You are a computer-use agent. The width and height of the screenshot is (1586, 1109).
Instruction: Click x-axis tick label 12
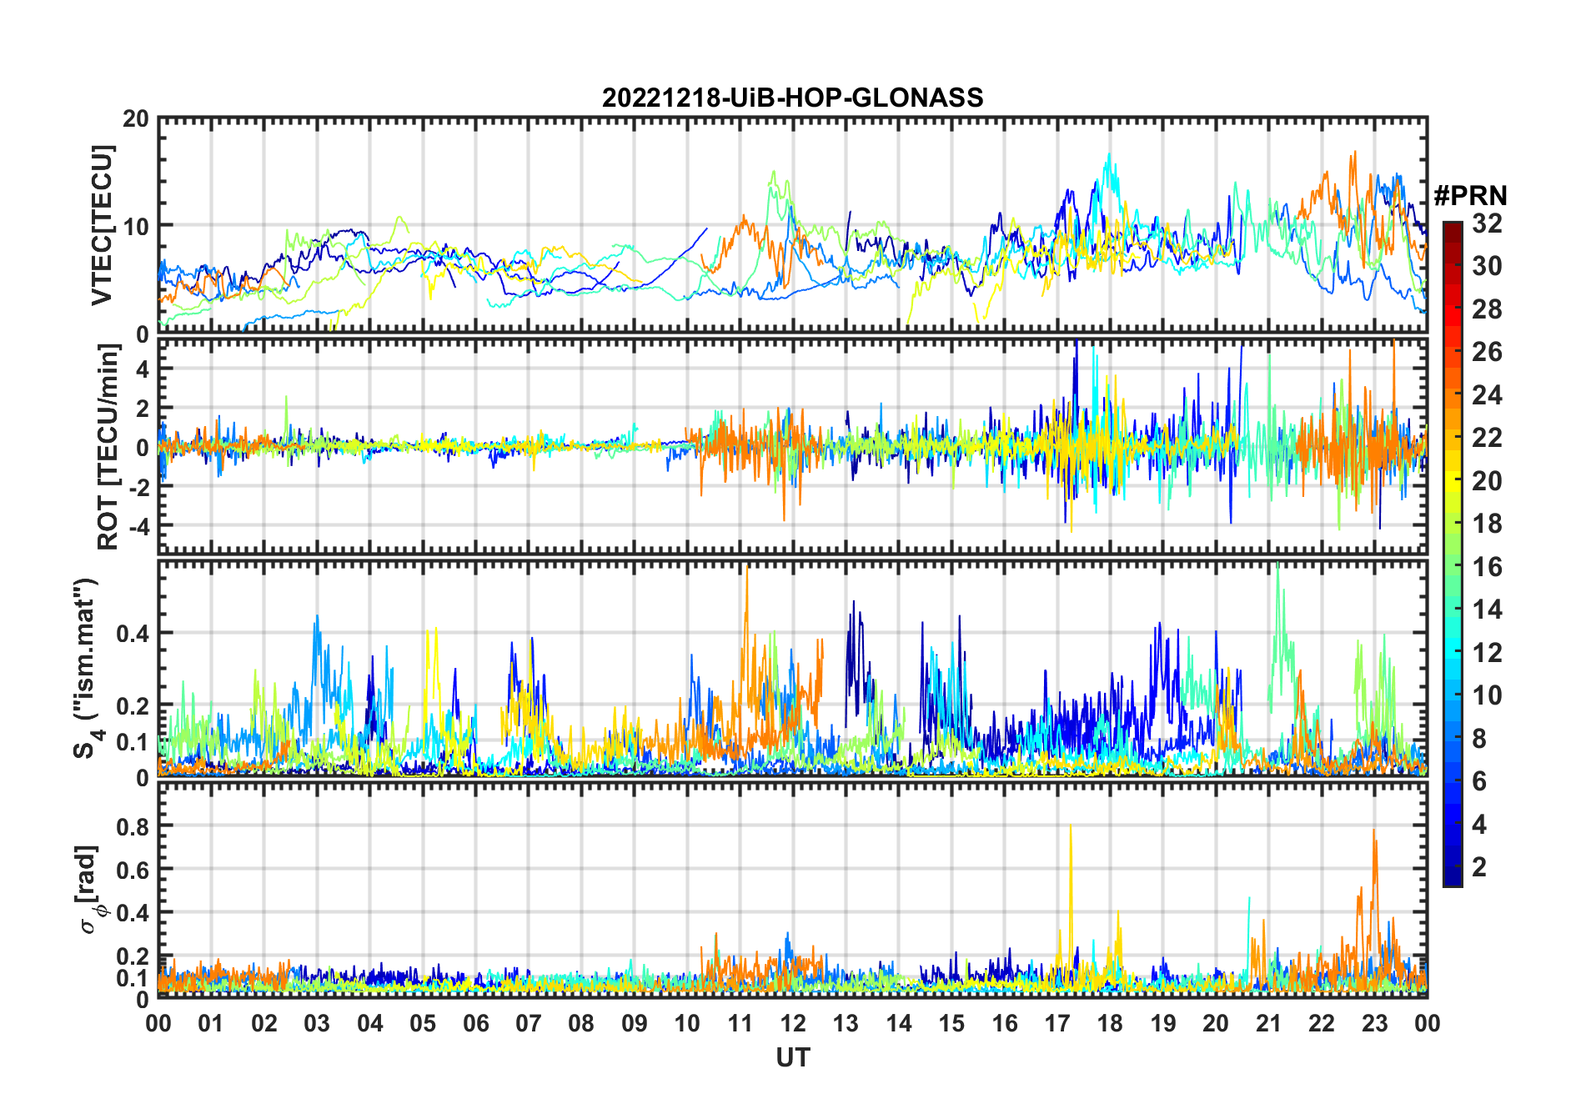click(793, 1023)
